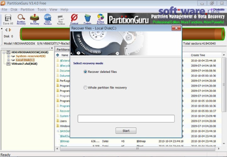Screen dimensions: 227x157
Task: Select the Users folder row
Action: (x=63, y=121)
